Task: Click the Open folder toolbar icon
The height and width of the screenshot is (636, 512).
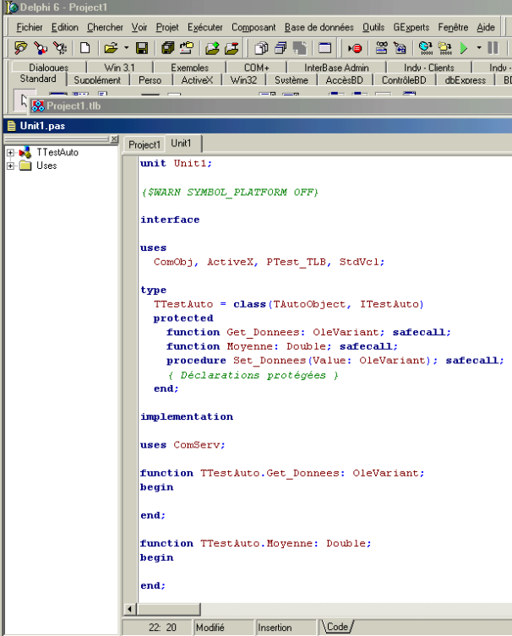Action: tap(110, 48)
